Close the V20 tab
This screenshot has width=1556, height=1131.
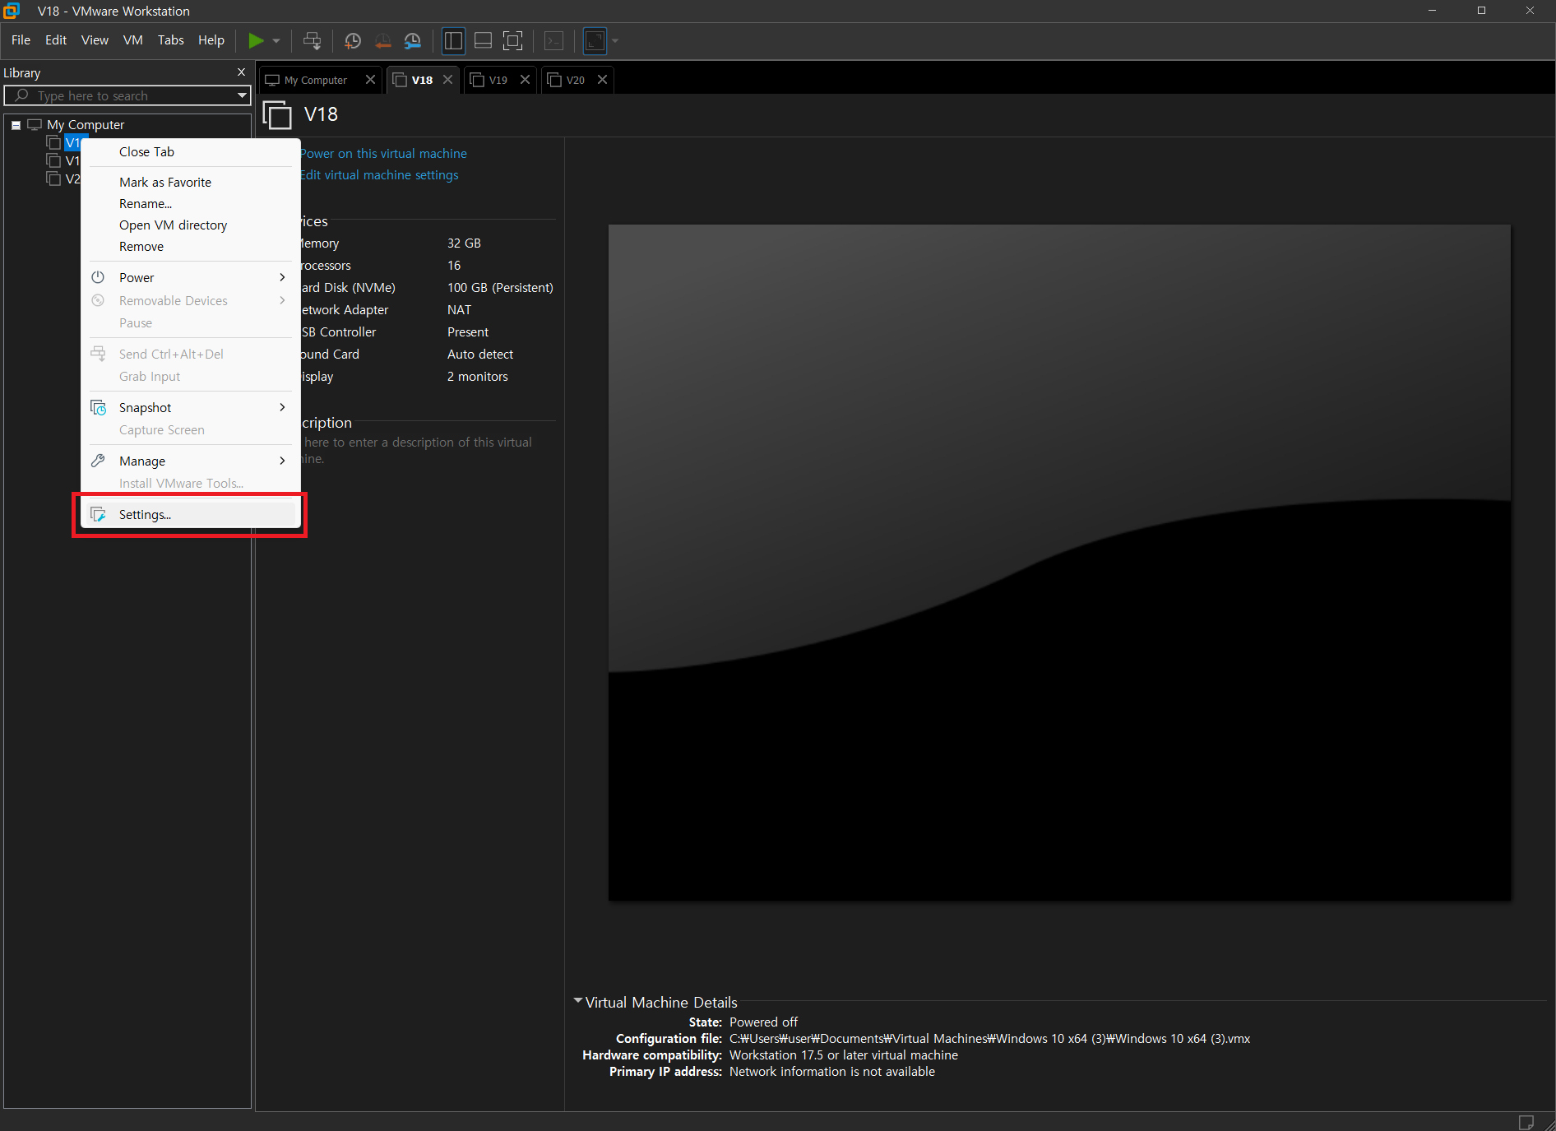point(602,79)
